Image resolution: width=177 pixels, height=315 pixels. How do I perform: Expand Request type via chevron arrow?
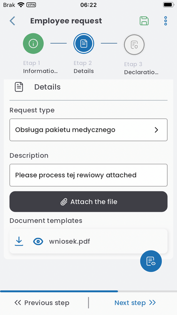[x=156, y=130]
